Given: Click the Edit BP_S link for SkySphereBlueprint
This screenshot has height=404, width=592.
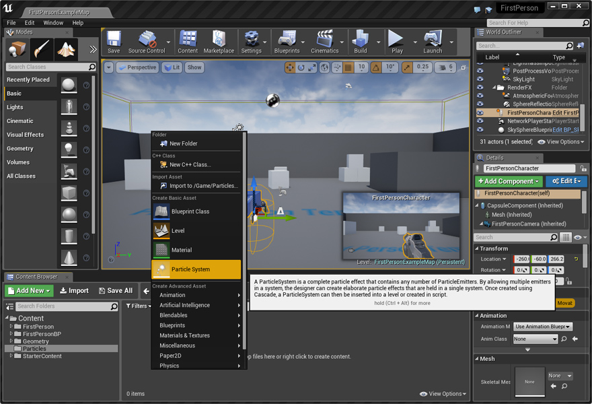Looking at the screenshot, I should coord(565,130).
